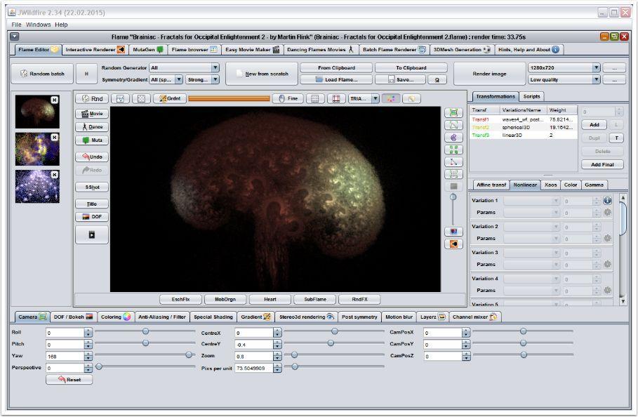The width and height of the screenshot is (638, 417).
Task: Click the From Clipboard button
Action: click(336, 67)
